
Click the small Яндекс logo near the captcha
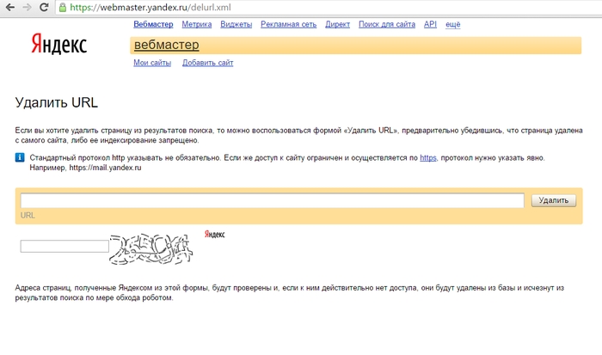click(215, 234)
